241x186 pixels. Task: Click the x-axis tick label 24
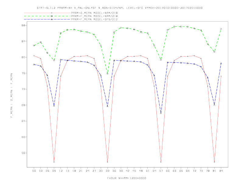(x=87, y=171)
